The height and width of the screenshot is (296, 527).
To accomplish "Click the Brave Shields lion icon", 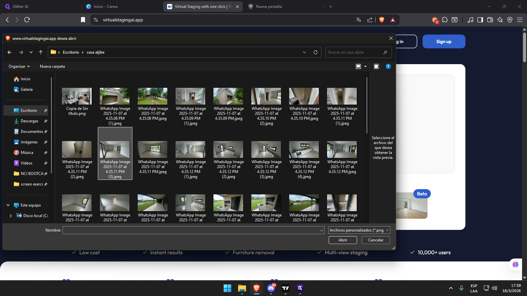I will point(382,20).
